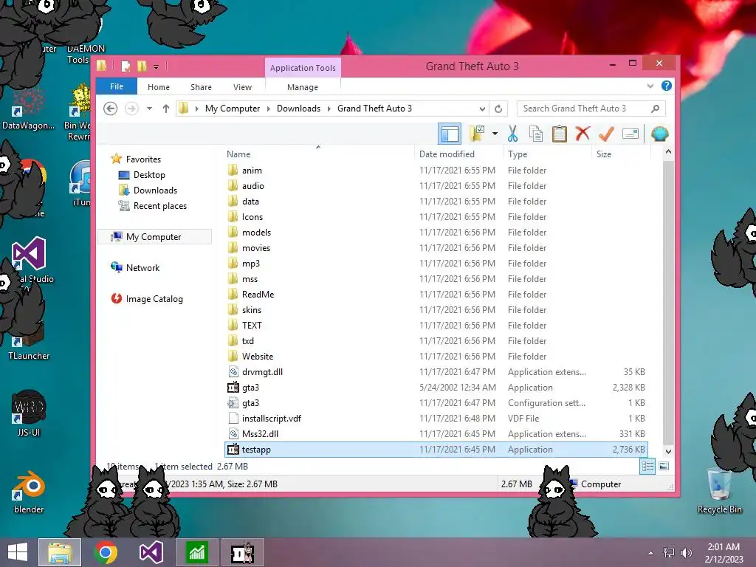Screen dimensions: 756x567
Task: Switch to details view in status bar
Action: (647, 467)
